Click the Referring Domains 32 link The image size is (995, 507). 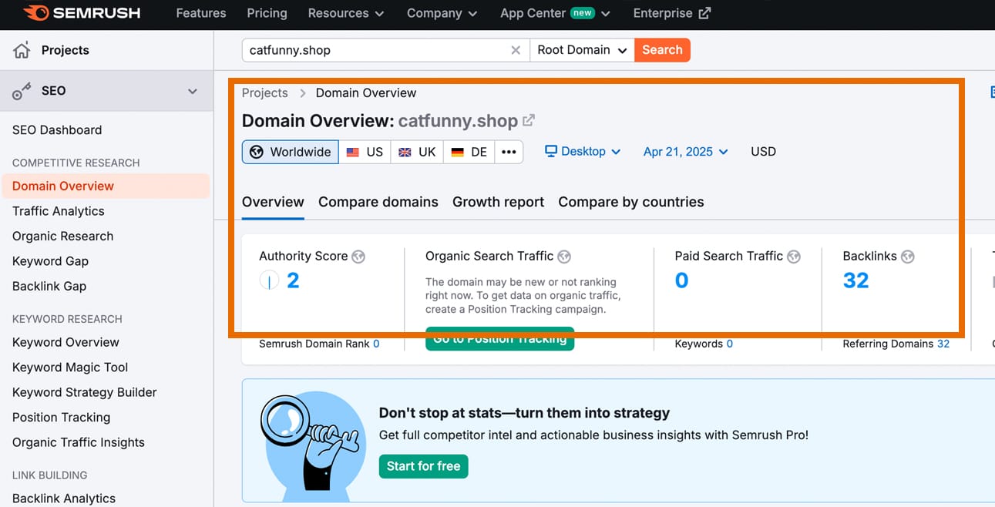[x=943, y=344]
